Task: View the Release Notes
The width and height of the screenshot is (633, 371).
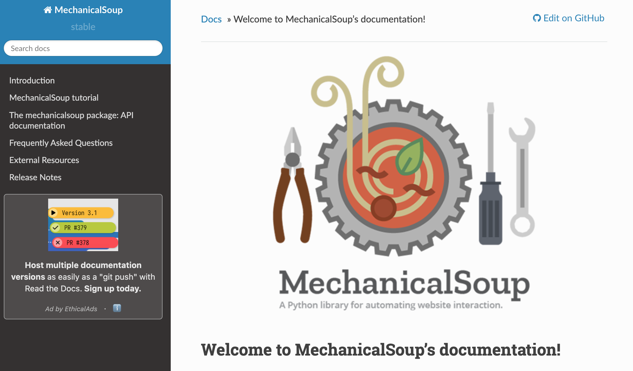Action: coord(35,177)
